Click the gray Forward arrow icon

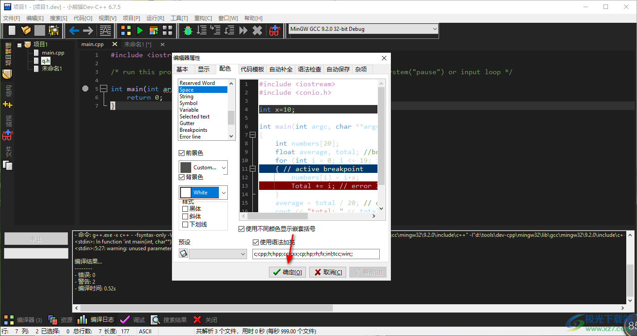point(88,30)
